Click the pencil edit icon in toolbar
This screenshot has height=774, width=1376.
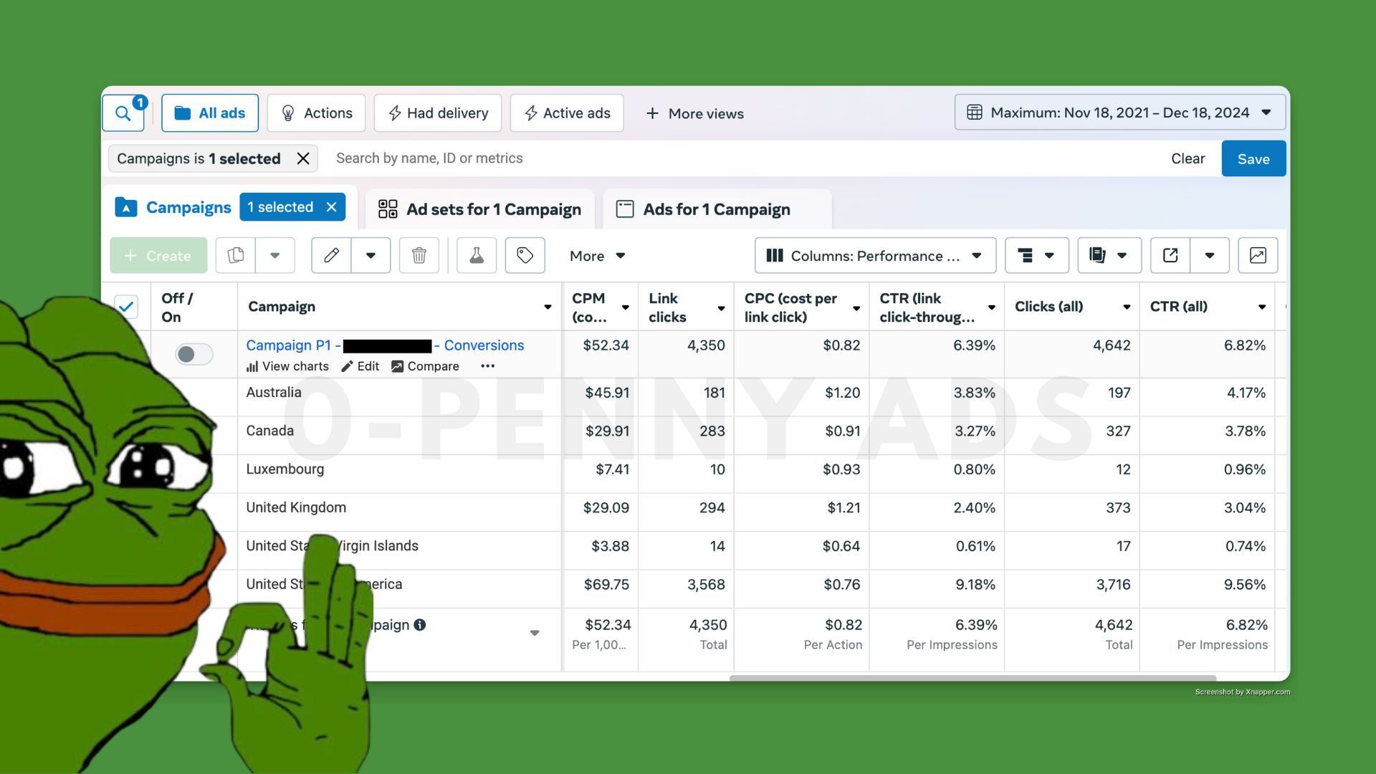point(331,256)
